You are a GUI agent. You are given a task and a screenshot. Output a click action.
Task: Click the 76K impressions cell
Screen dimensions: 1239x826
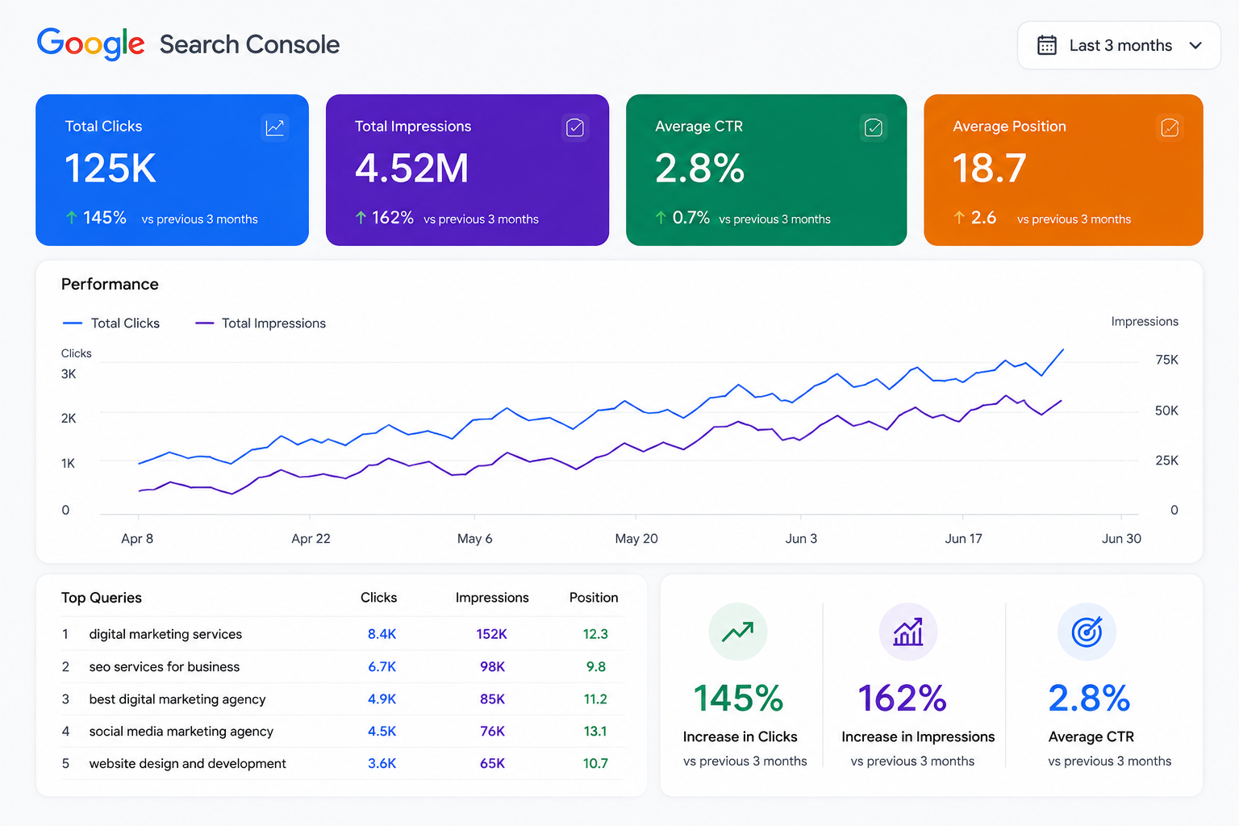point(492,732)
